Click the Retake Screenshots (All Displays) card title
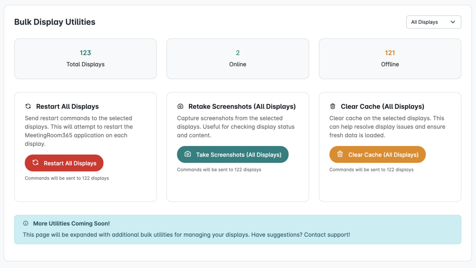Viewport: 476px width, 268px height. pos(242,106)
